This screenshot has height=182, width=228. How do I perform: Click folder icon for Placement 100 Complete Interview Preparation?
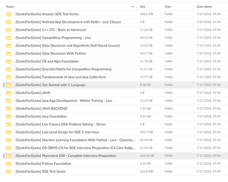9,156
